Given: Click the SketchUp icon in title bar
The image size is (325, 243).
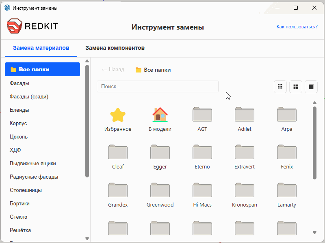Looking at the screenshot, I should pyautogui.click(x=7, y=8).
